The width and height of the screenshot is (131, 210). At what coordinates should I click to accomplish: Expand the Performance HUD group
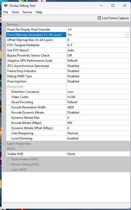8,159
